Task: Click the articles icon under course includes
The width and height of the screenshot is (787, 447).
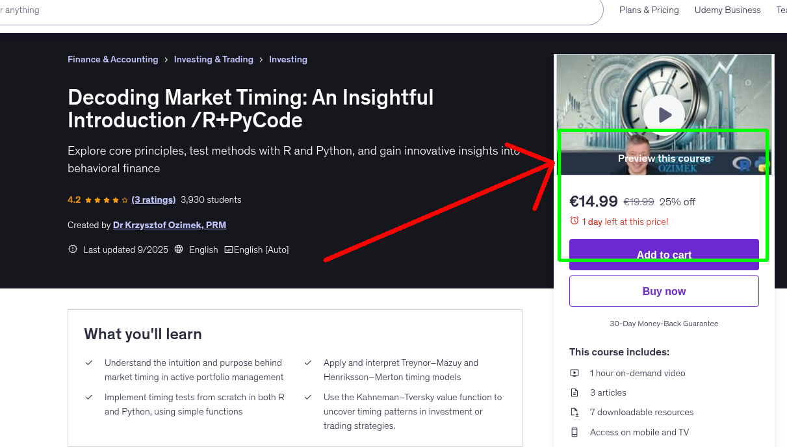Action: [574, 392]
